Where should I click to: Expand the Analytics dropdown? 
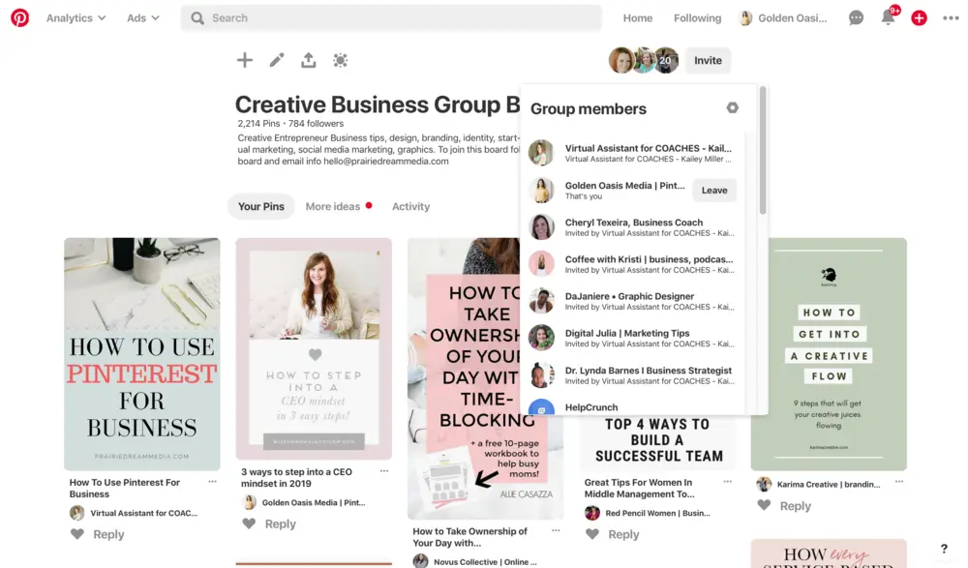tap(76, 18)
